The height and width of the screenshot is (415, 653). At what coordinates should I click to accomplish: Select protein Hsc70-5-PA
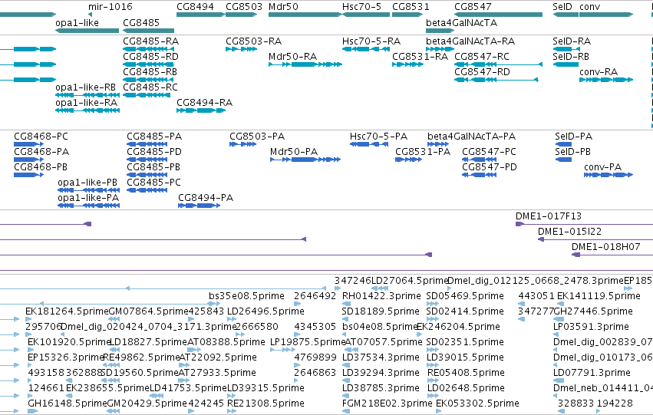click(x=378, y=137)
